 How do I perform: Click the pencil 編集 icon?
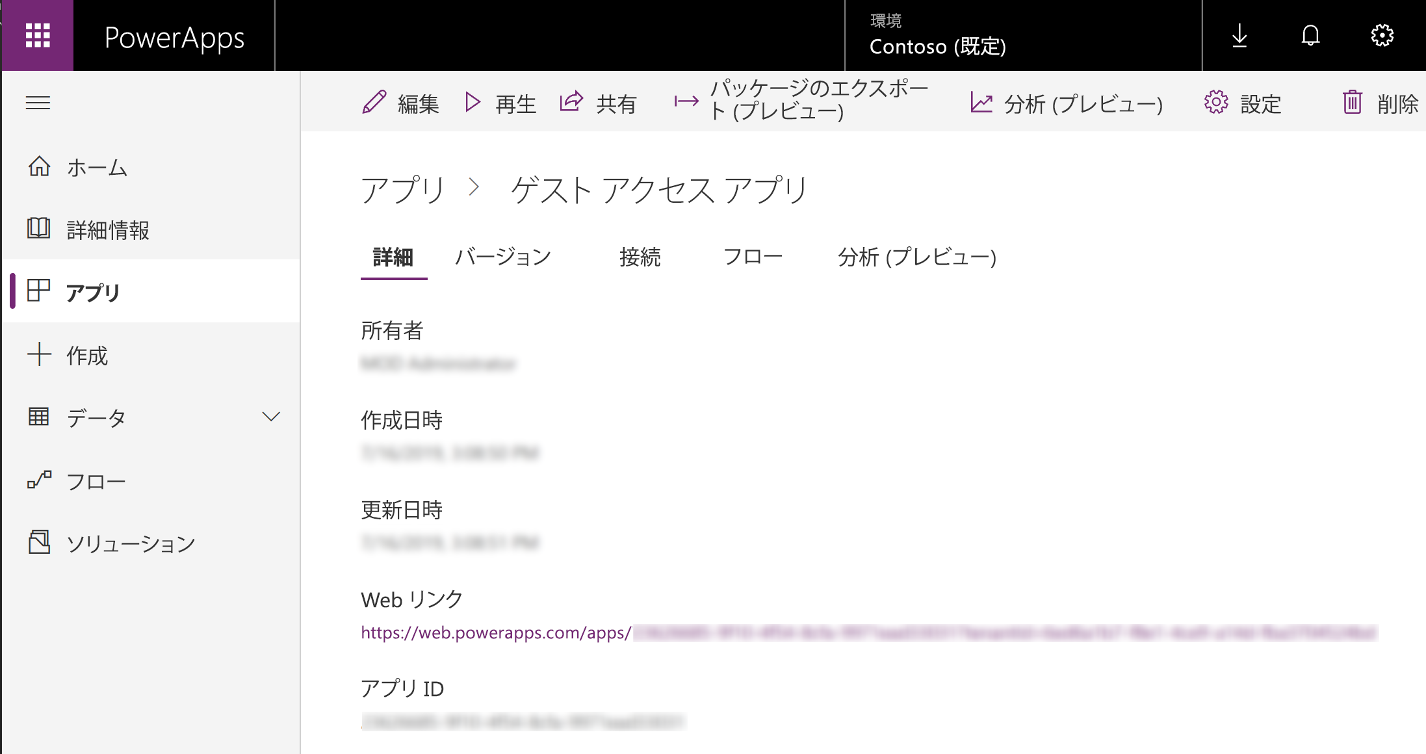pyautogui.click(x=374, y=103)
